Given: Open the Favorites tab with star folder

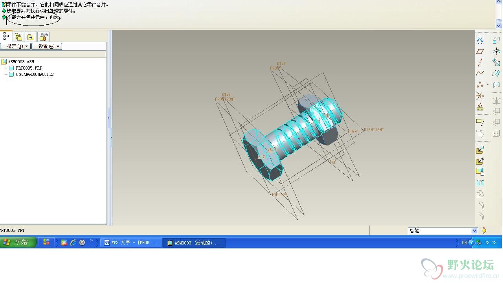Looking at the screenshot, I should click(31, 37).
